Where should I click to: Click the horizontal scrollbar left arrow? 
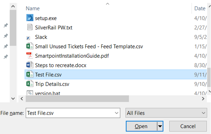tap(22, 99)
